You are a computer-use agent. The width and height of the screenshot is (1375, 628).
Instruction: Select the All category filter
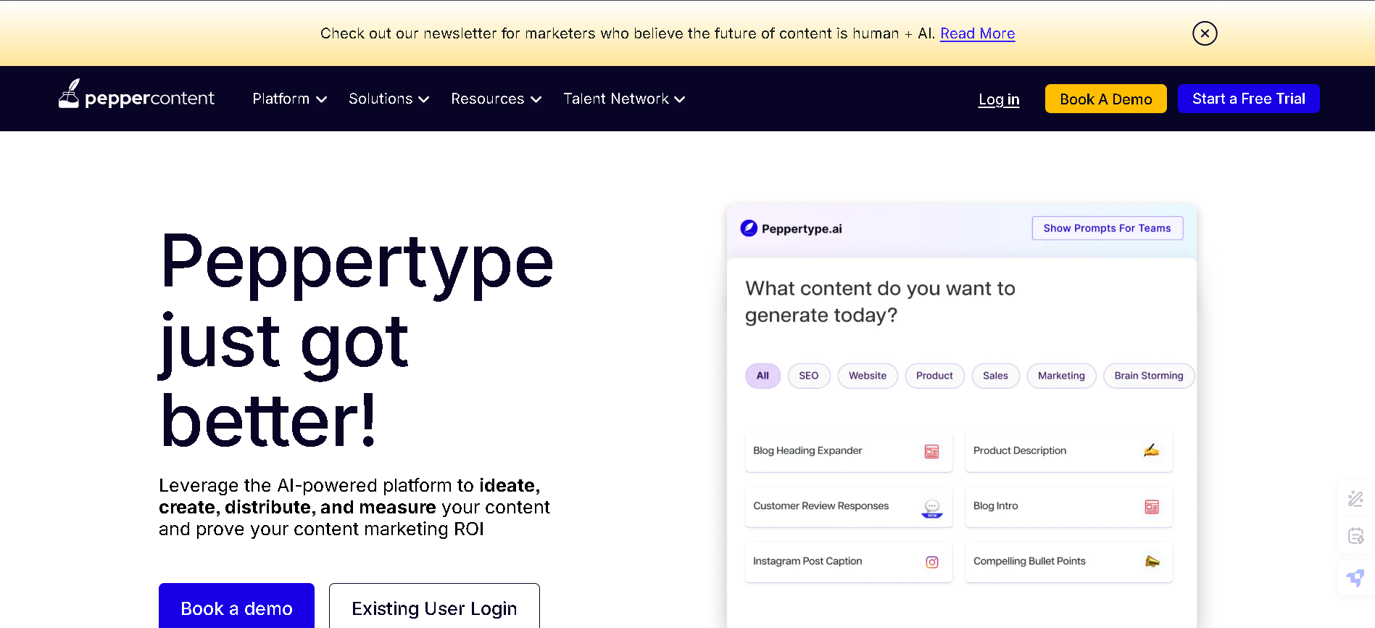[x=763, y=376]
